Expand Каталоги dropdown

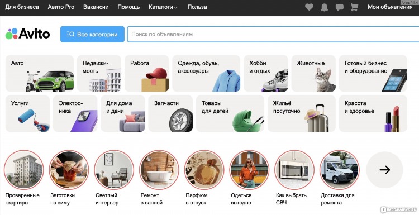click(x=163, y=7)
